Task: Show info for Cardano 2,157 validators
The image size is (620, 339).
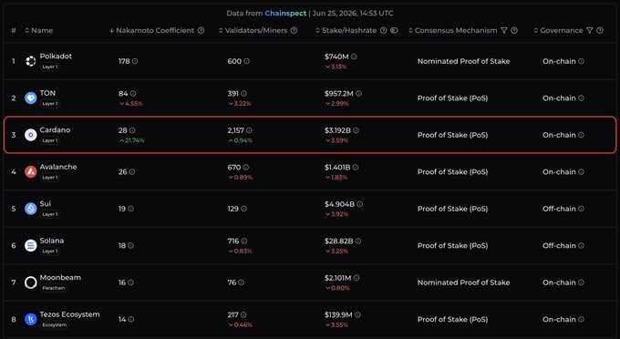Action: coord(249,130)
